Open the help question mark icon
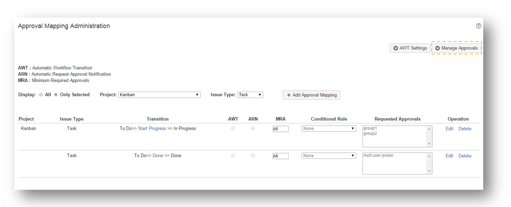The width and height of the screenshot is (511, 207). [479, 26]
